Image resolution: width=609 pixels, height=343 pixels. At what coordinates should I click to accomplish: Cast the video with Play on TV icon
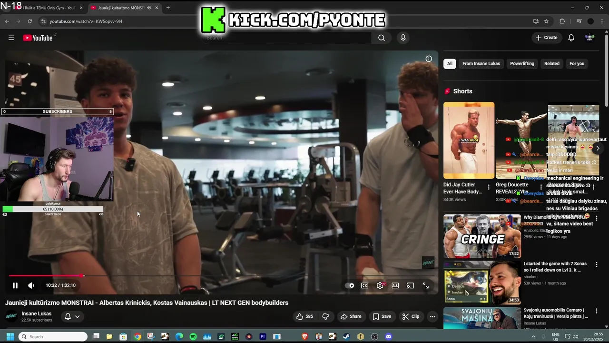pyautogui.click(x=410, y=285)
